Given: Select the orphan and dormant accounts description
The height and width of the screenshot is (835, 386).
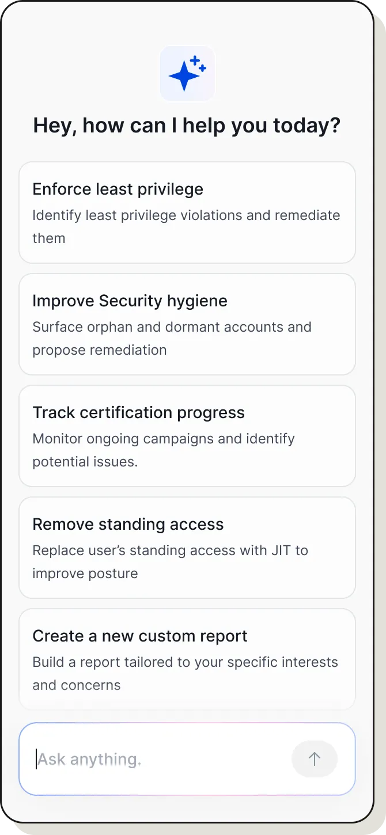Looking at the screenshot, I should (x=172, y=338).
